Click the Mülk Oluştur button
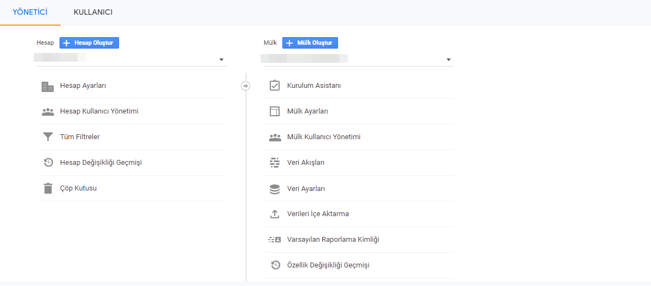Viewport: 651px width, 286px height. tap(310, 43)
